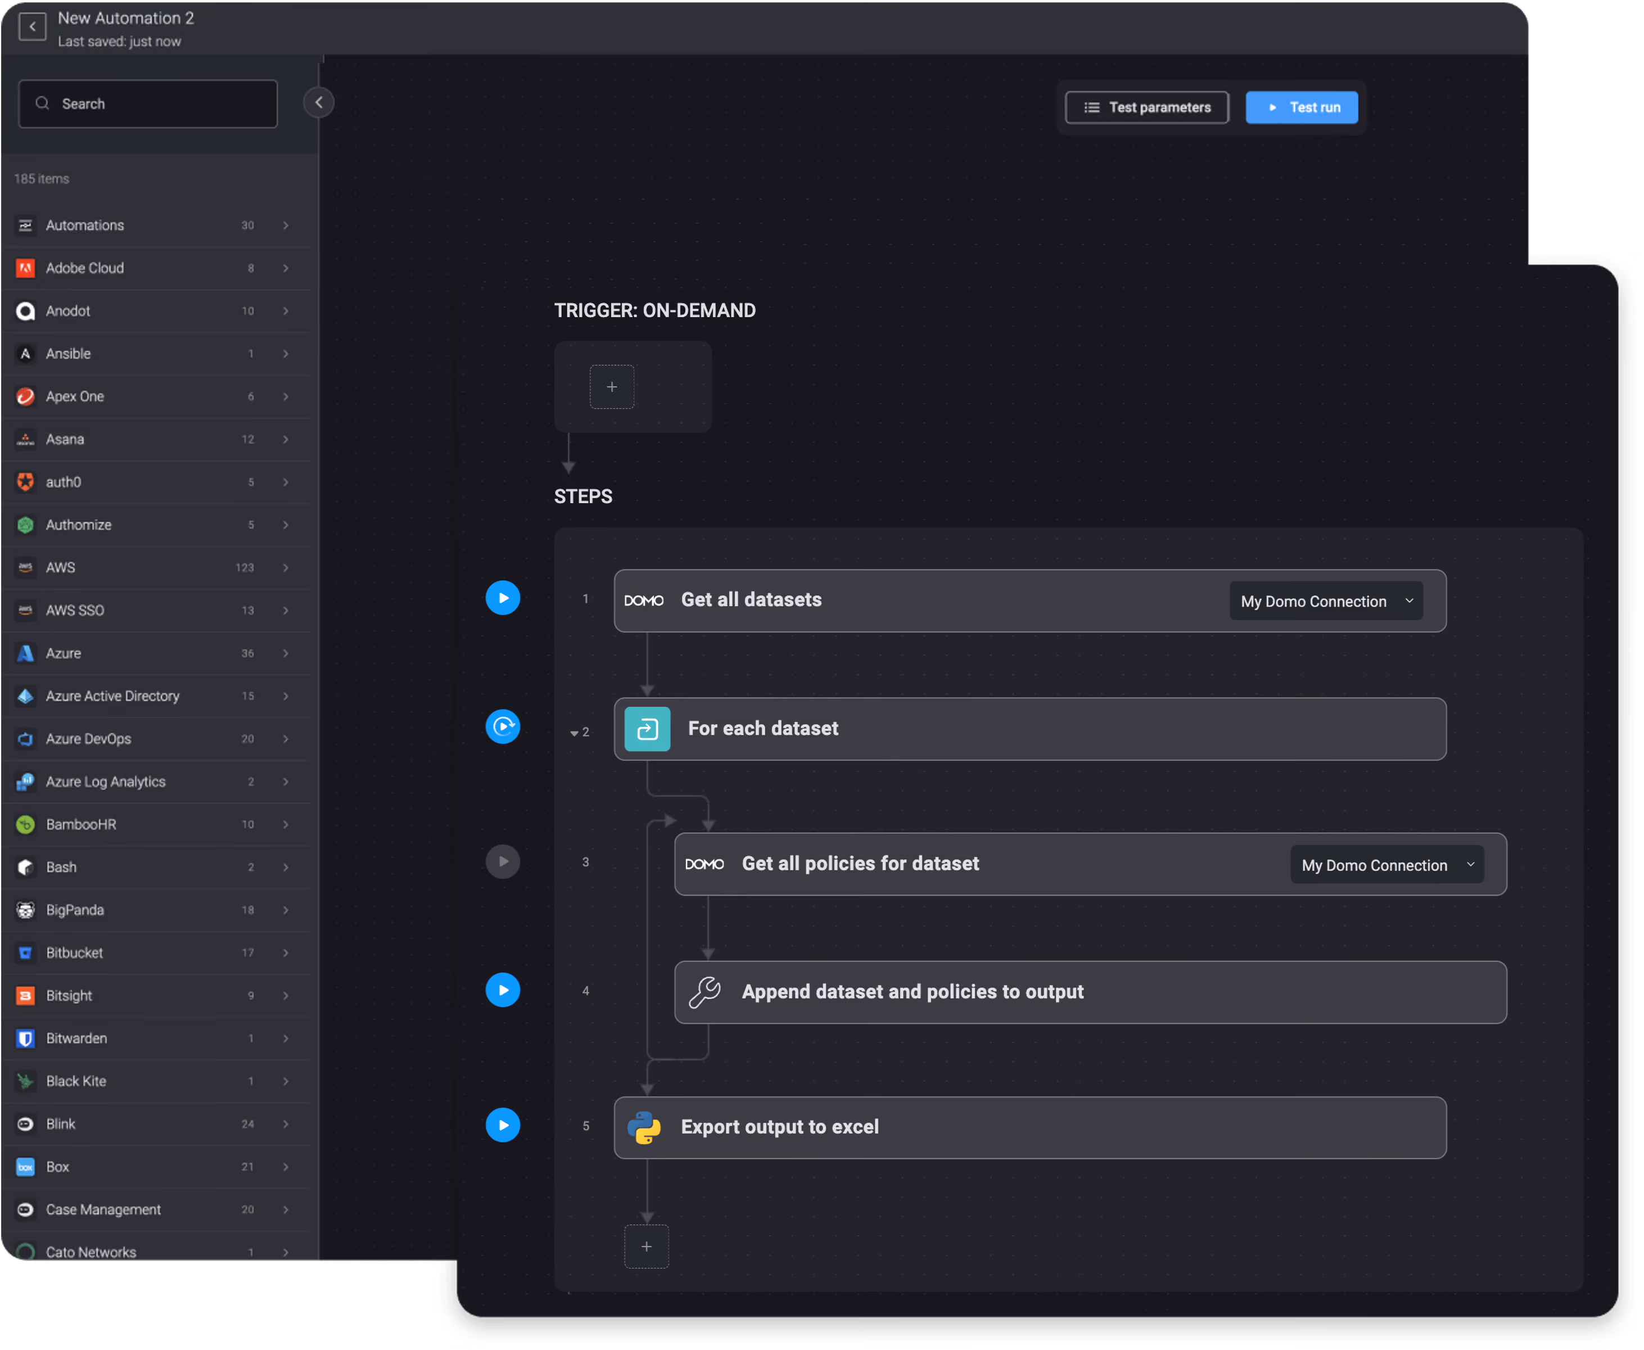Click the Domo logo on Get all policies step
Image resolution: width=1644 pixels, height=1350 pixels.
[704, 864]
